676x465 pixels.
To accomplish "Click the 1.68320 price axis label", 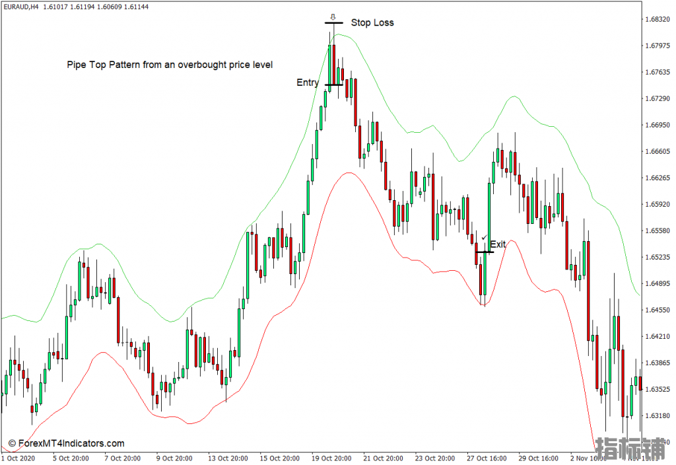I will 658,19.
